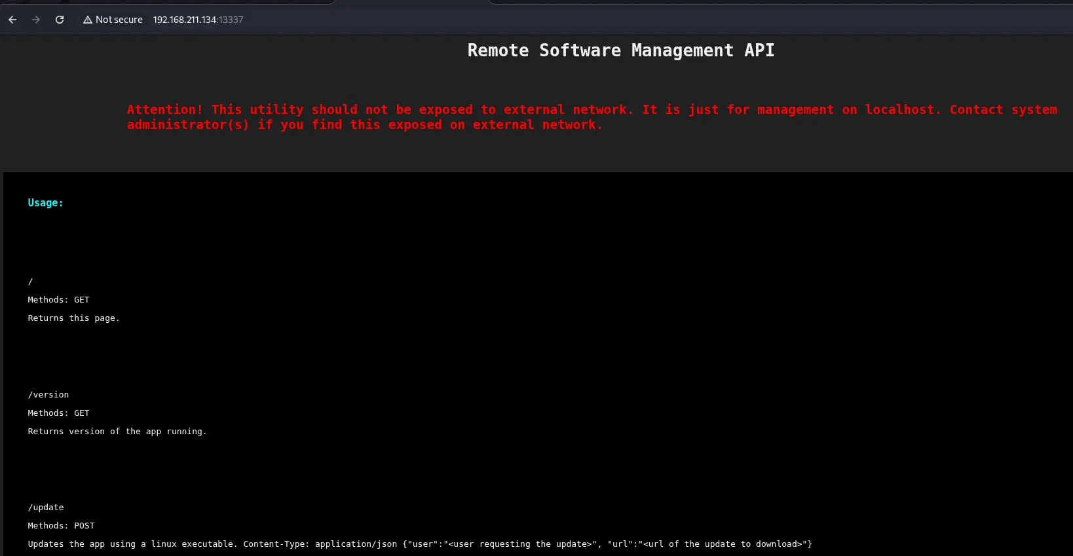Screen dimensions: 1073x556
Task: Select the Remote Software Management API heading
Action: click(x=621, y=50)
